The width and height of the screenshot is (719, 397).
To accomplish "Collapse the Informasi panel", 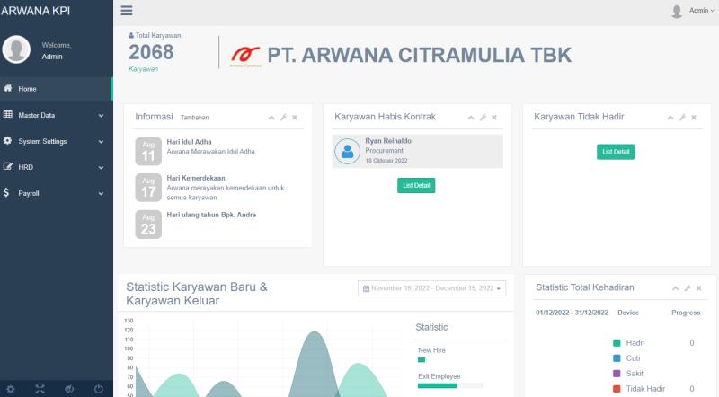I will click(x=271, y=118).
